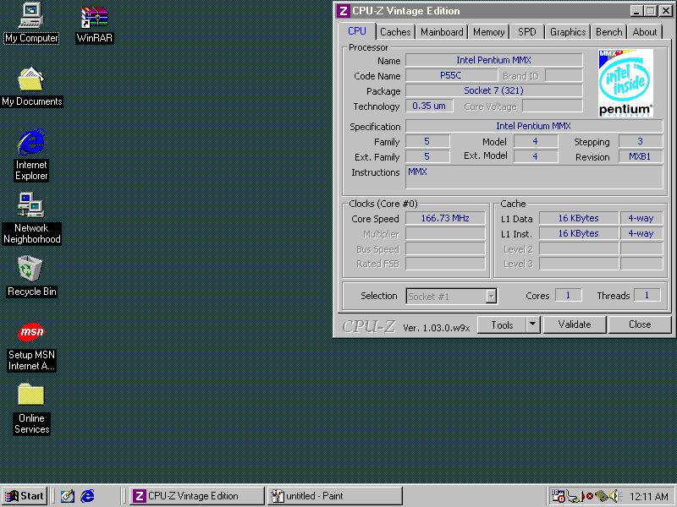Click the processor Name field
Image resolution: width=677 pixels, height=507 pixels.
494,60
